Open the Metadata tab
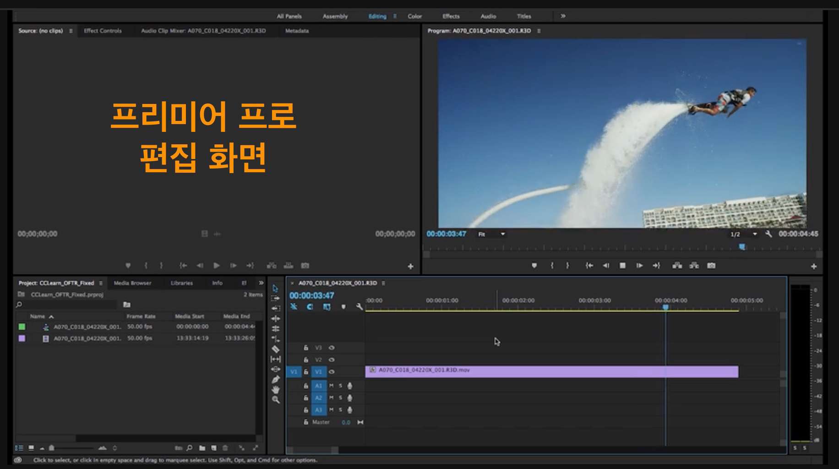This screenshot has height=469, width=839. (x=297, y=31)
